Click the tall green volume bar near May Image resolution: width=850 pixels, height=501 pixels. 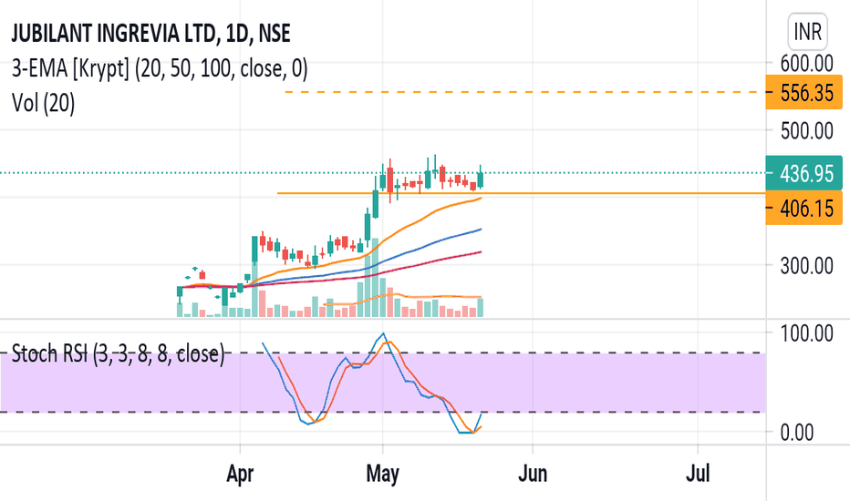coord(375,277)
